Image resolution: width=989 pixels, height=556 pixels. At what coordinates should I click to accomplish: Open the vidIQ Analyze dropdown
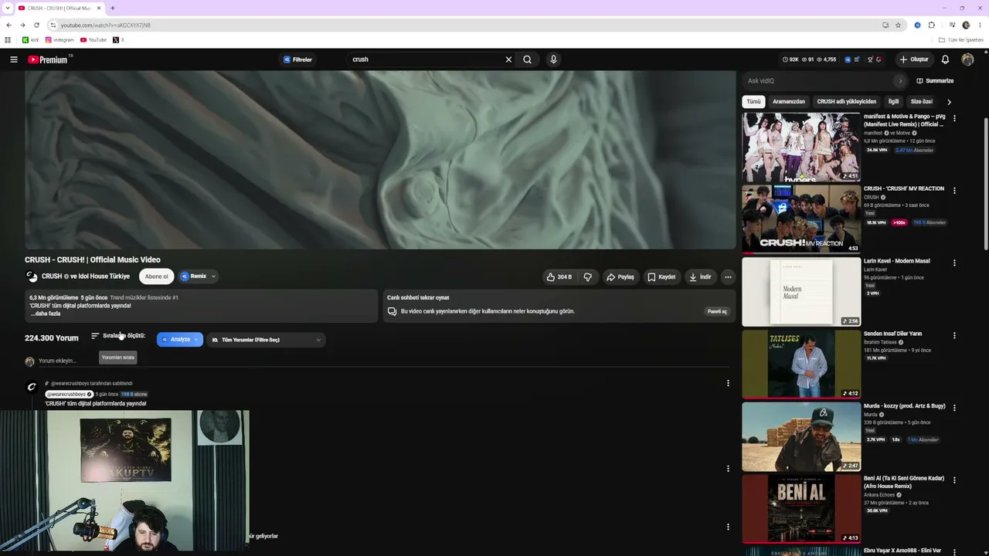pyautogui.click(x=180, y=340)
